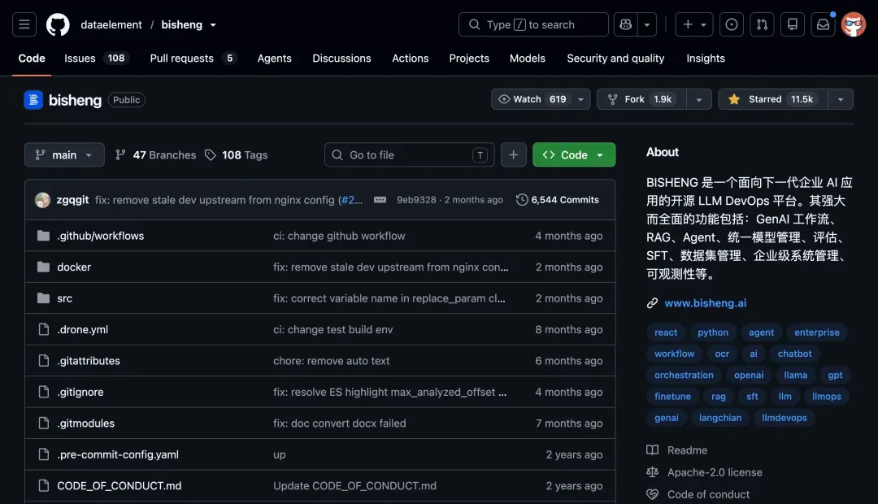
Task: Switch to the Insights tab
Action: pos(706,59)
